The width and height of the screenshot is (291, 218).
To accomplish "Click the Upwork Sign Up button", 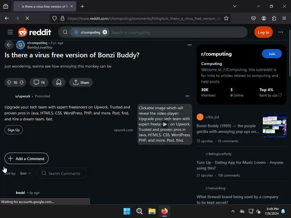I will coord(14,130).
